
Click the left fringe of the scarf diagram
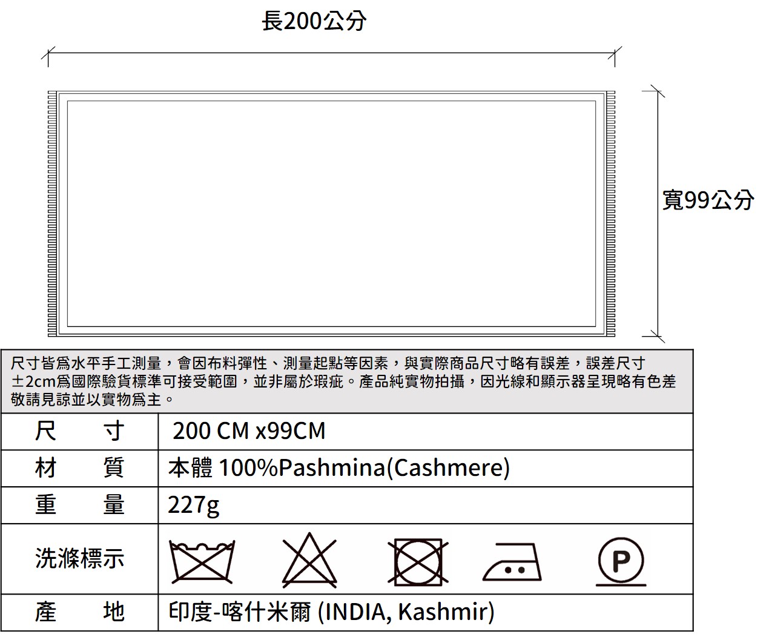(52, 214)
